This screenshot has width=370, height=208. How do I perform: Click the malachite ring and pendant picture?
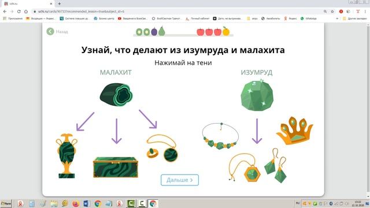pos(162,148)
